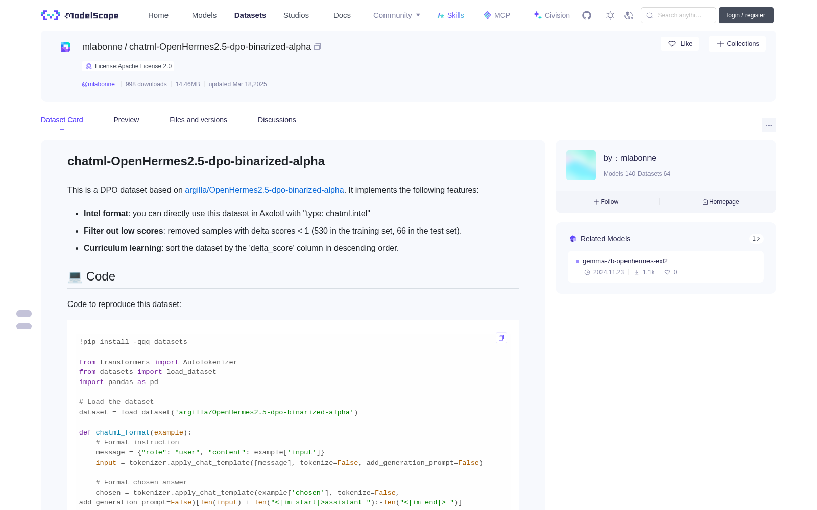This screenshot has height=510, width=817.
Task: Open the Files and versions tab
Action: 198,120
